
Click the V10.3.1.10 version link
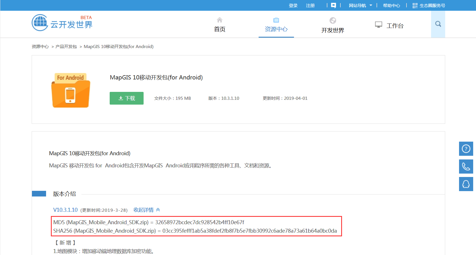pyautogui.click(x=65, y=210)
